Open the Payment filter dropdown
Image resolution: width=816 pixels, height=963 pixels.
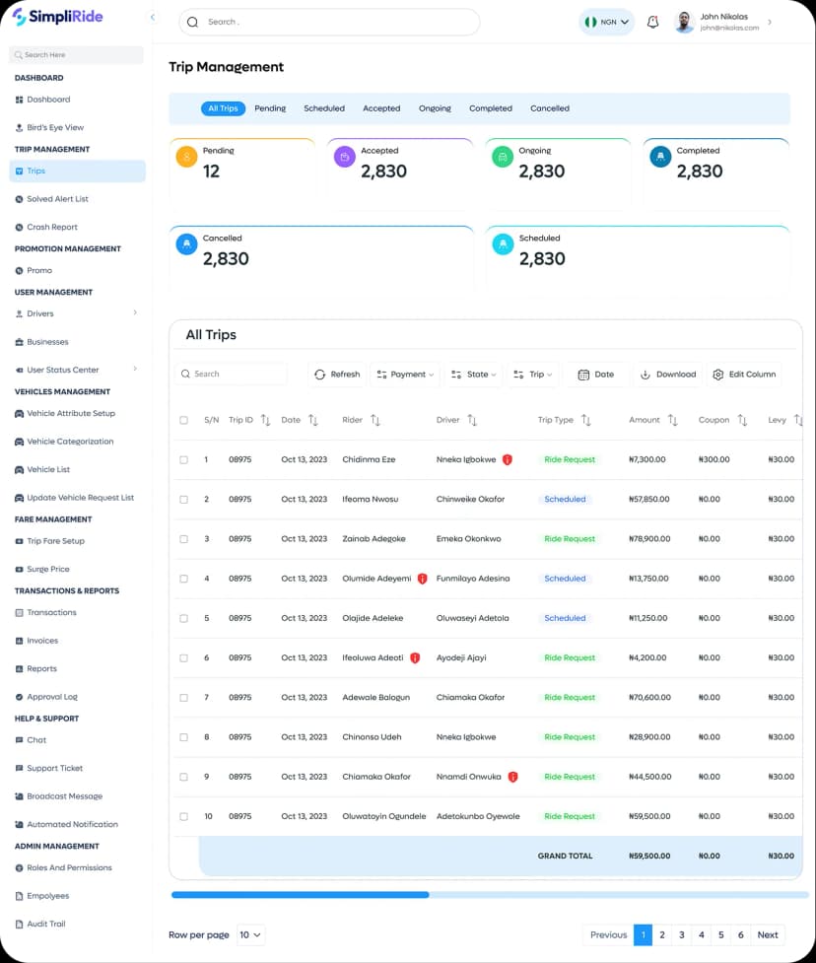pyautogui.click(x=405, y=375)
